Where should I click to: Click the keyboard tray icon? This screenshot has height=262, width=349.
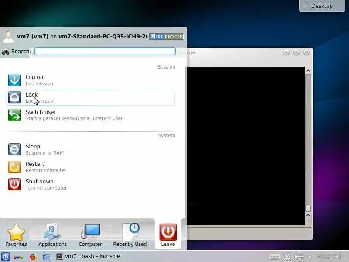click(x=275, y=257)
